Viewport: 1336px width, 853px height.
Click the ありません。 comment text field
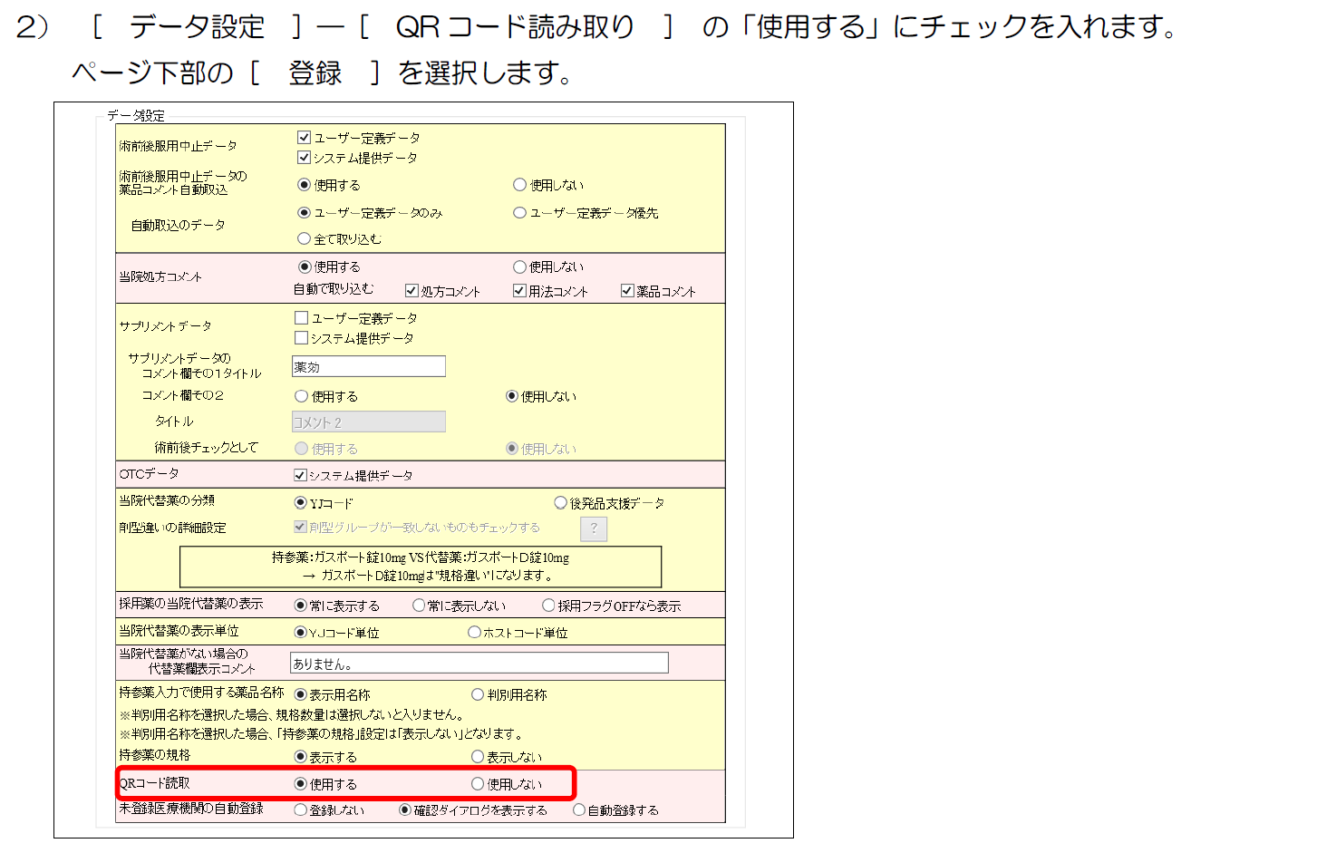pyautogui.click(x=479, y=664)
